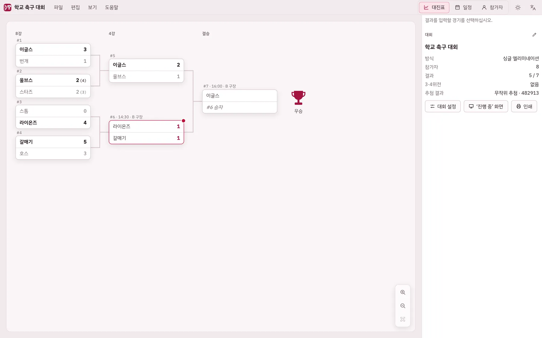The width and height of the screenshot is (542, 338).
Task: Switch to the 일정 tab
Action: [463, 8]
